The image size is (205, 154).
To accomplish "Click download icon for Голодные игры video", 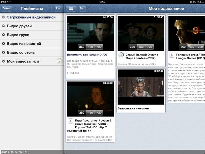I will pos(172,55).
